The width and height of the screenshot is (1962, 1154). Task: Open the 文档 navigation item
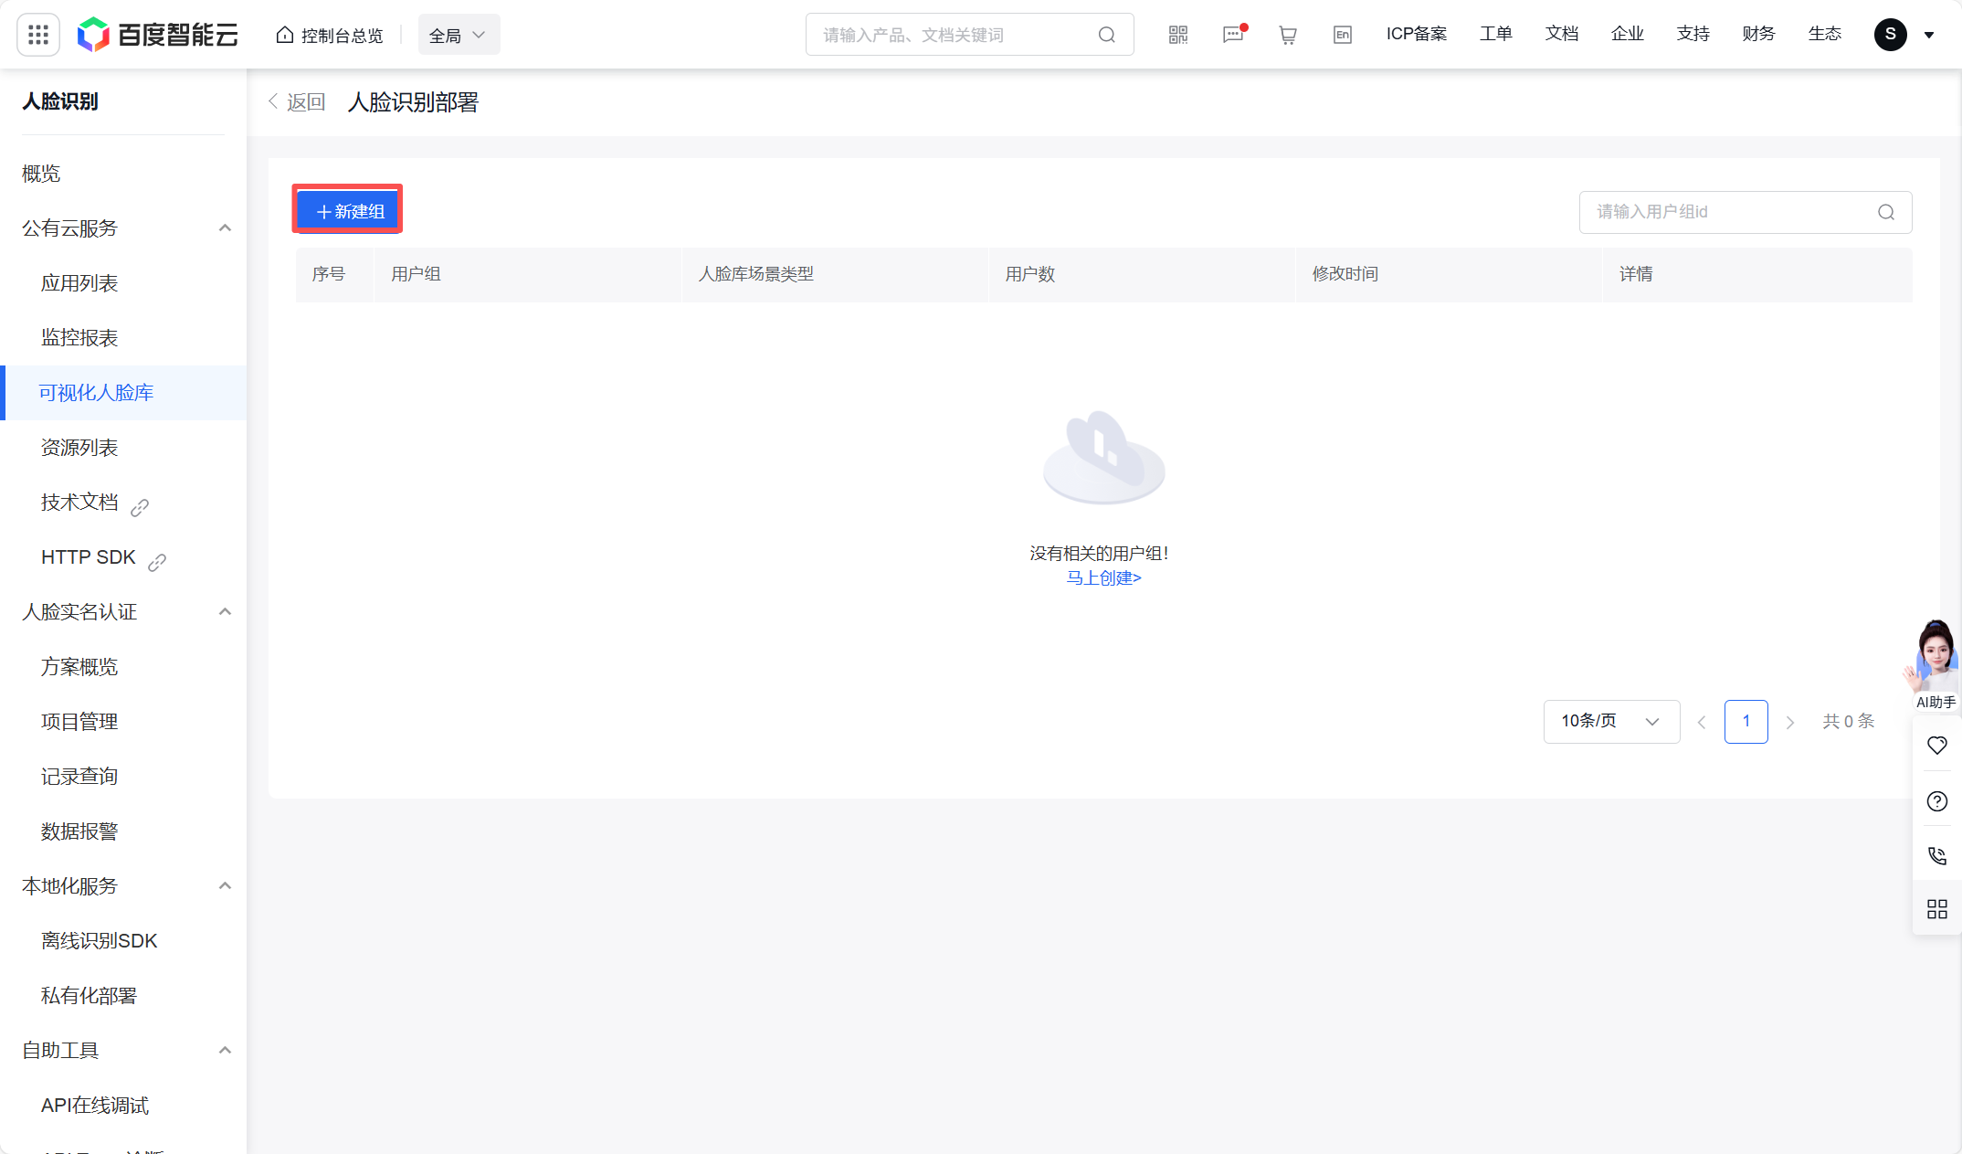(x=1561, y=34)
